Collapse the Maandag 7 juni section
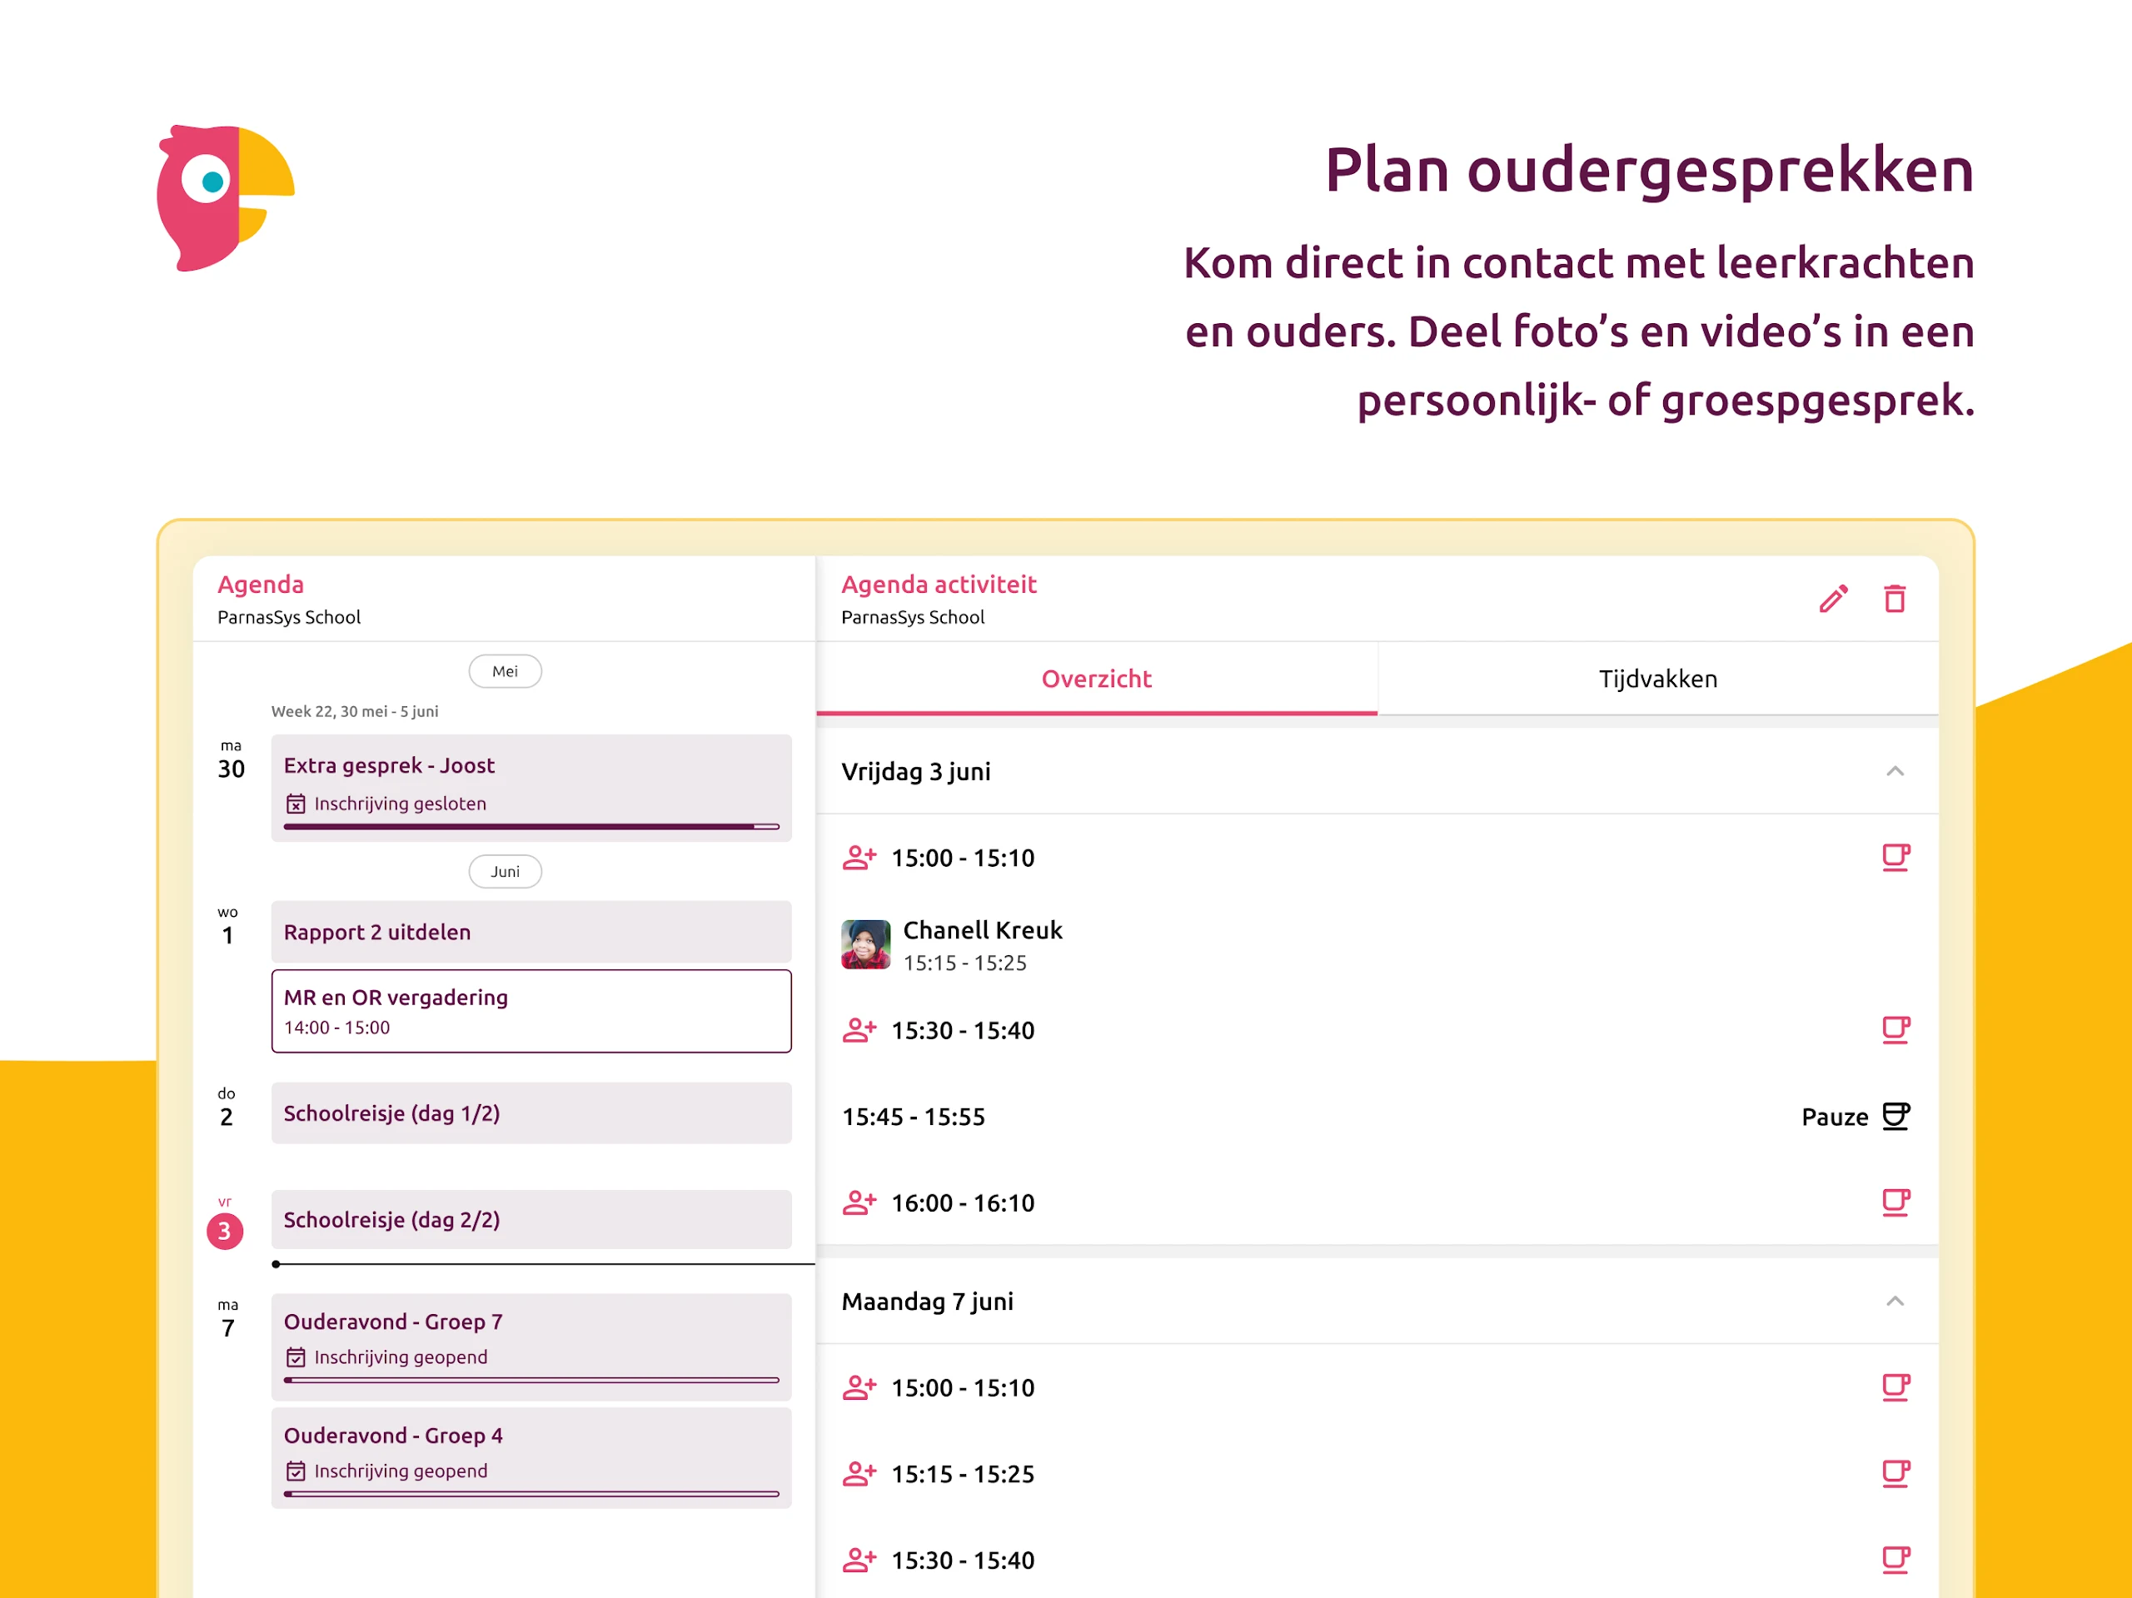Viewport: 2132px width, 1598px height. point(1895,1302)
